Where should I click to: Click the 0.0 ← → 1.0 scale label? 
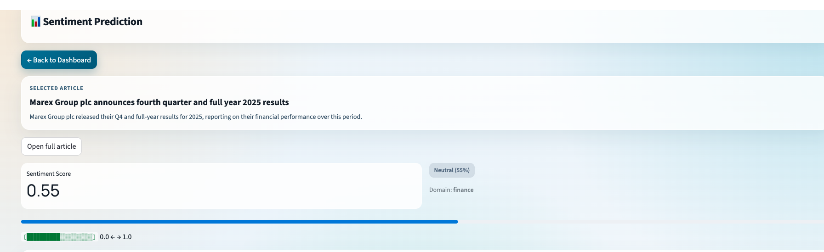tap(116, 237)
